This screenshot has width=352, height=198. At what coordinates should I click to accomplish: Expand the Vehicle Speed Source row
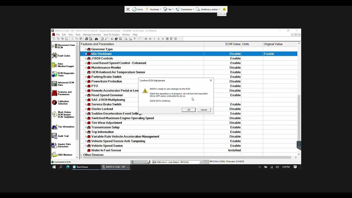click(86, 146)
